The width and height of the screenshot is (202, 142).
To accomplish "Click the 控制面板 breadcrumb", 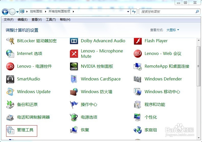I will pyautogui.click(x=36, y=11).
